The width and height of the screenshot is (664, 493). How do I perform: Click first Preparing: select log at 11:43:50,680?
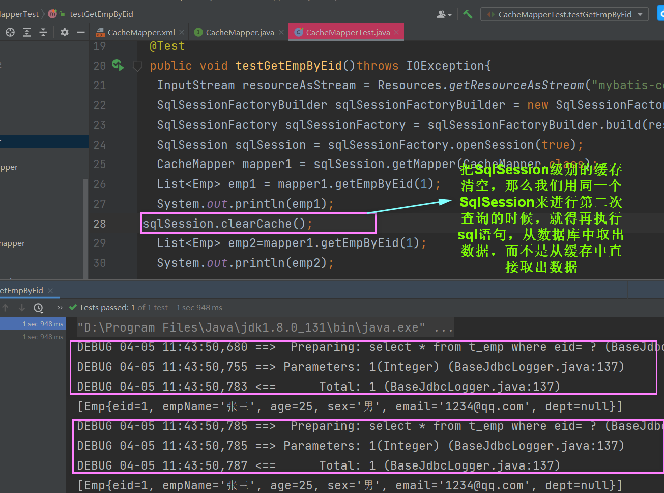(x=370, y=347)
